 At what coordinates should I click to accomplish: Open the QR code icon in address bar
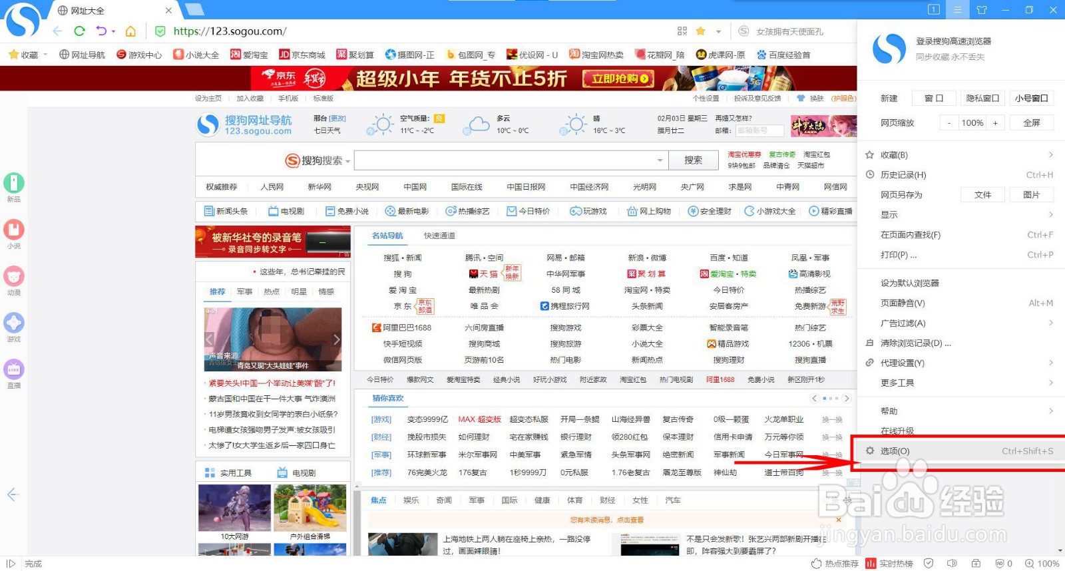click(x=682, y=31)
